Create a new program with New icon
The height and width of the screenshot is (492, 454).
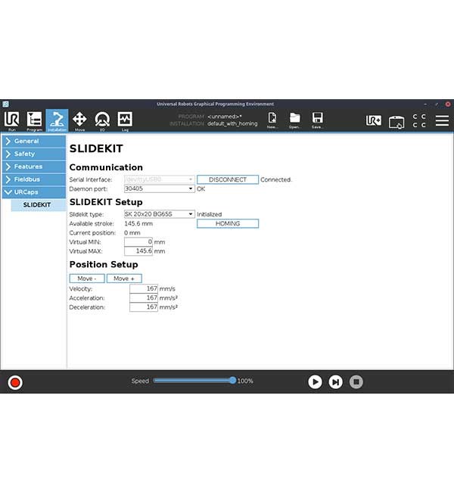pyautogui.click(x=272, y=120)
